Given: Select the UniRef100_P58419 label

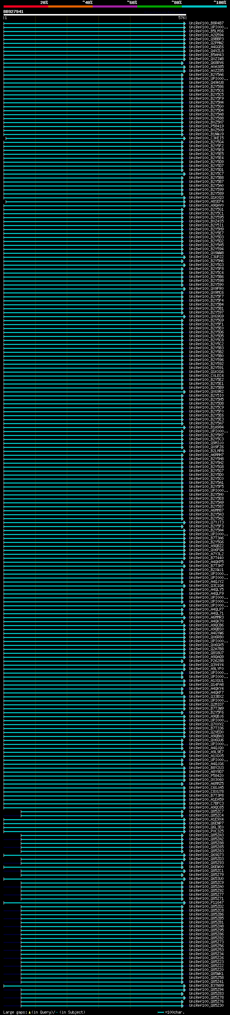Looking at the screenshot, I should click(x=206, y=126).
